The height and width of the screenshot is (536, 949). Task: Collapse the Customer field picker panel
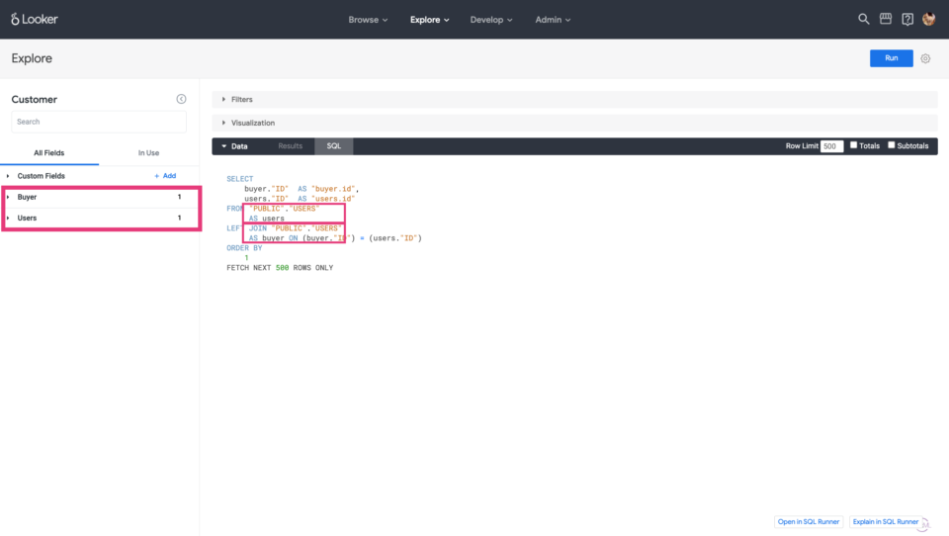point(181,99)
